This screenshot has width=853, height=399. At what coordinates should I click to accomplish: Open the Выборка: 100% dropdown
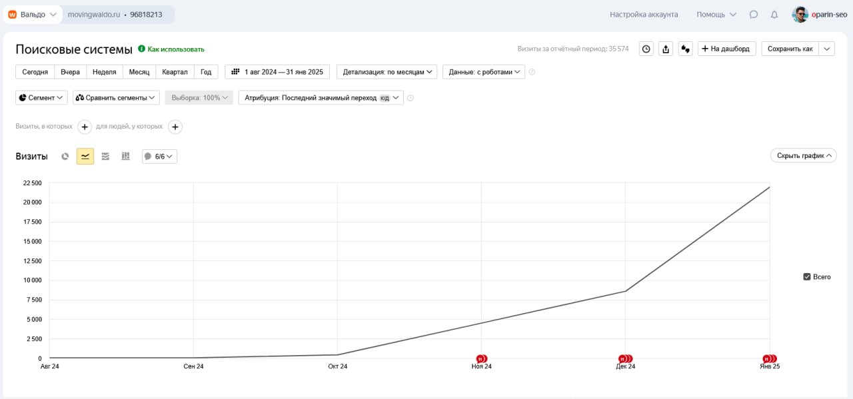coord(199,97)
